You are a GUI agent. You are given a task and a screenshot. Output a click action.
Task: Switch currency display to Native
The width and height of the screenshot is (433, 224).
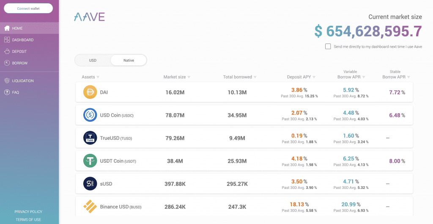pyautogui.click(x=129, y=60)
